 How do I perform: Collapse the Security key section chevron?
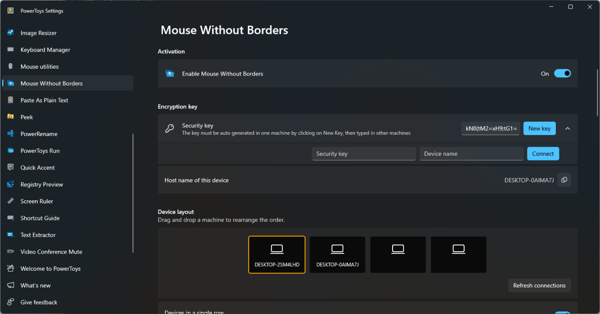[567, 128]
